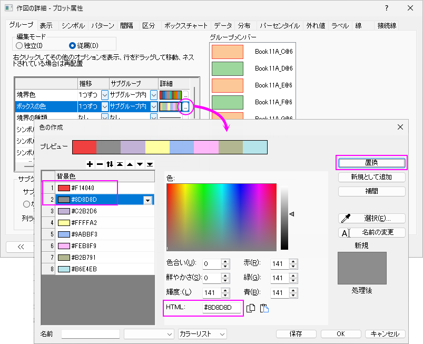
Task: Click the help question mark in the title bar
Action: [387, 8]
